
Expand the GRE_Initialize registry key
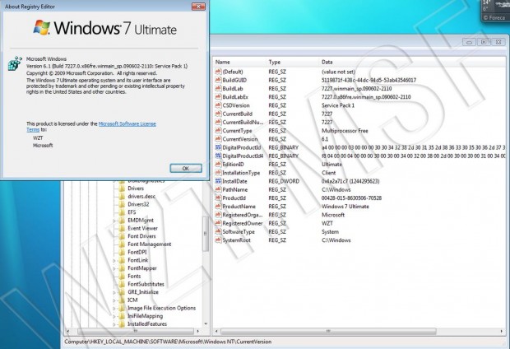114,292
